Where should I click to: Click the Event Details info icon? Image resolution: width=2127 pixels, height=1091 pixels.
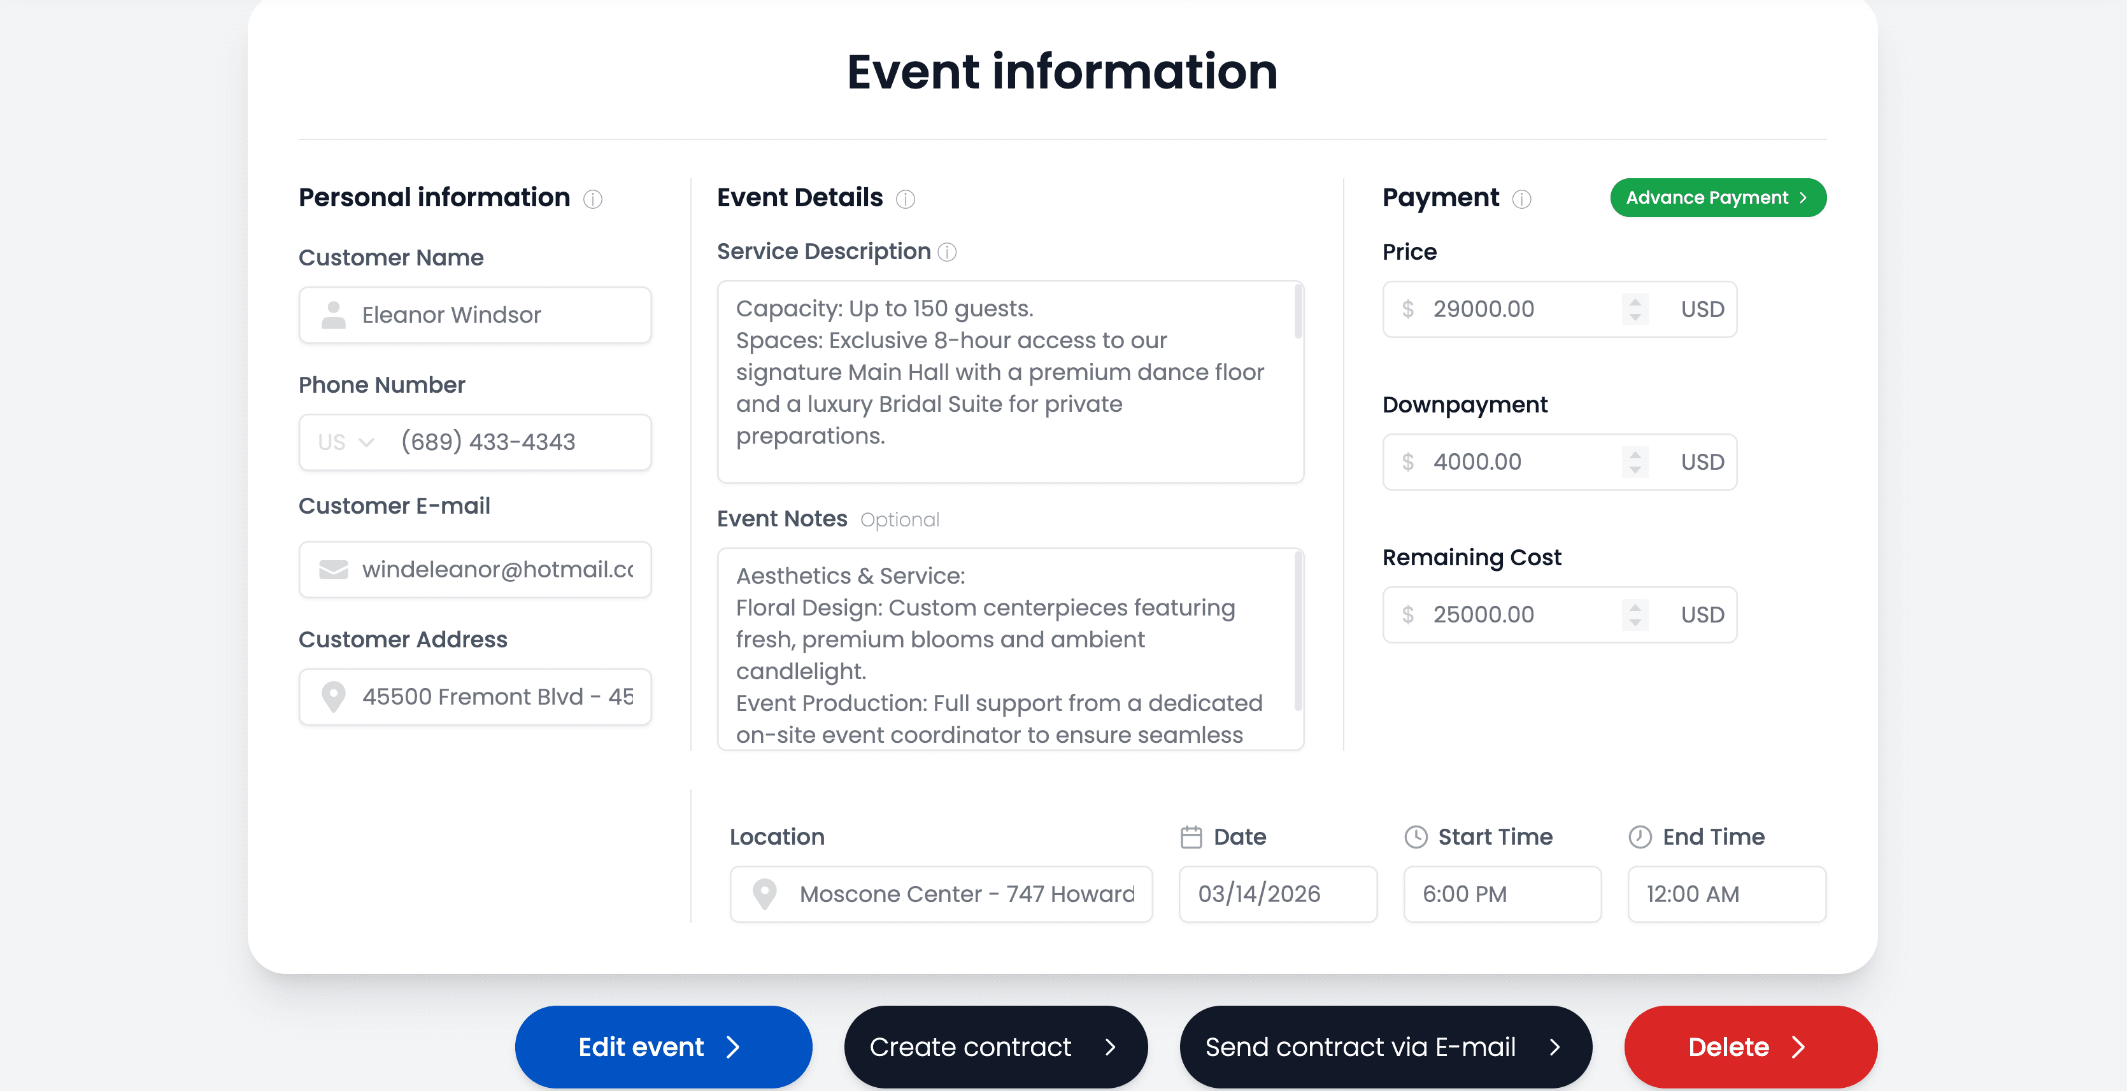coord(905,199)
